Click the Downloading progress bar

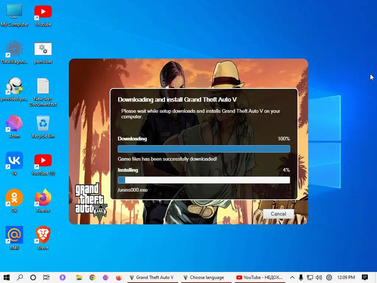coord(204,149)
